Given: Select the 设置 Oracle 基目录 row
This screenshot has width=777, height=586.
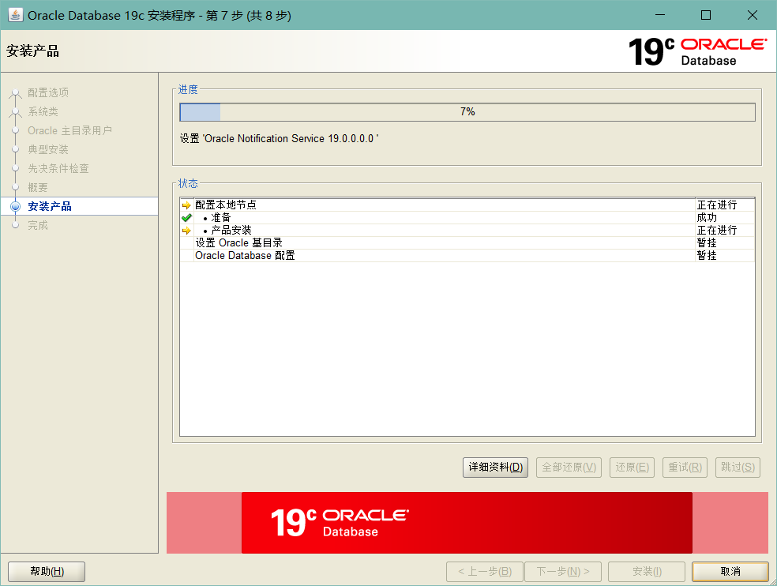Looking at the screenshot, I should coord(467,243).
